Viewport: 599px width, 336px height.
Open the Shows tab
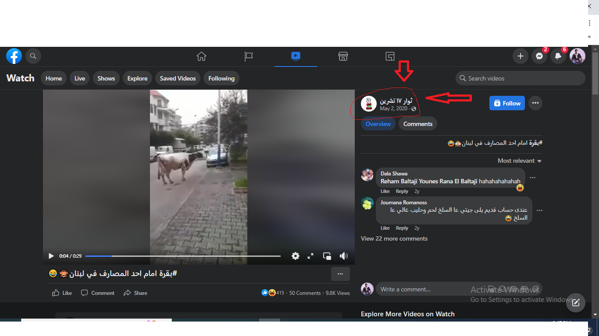click(x=106, y=78)
